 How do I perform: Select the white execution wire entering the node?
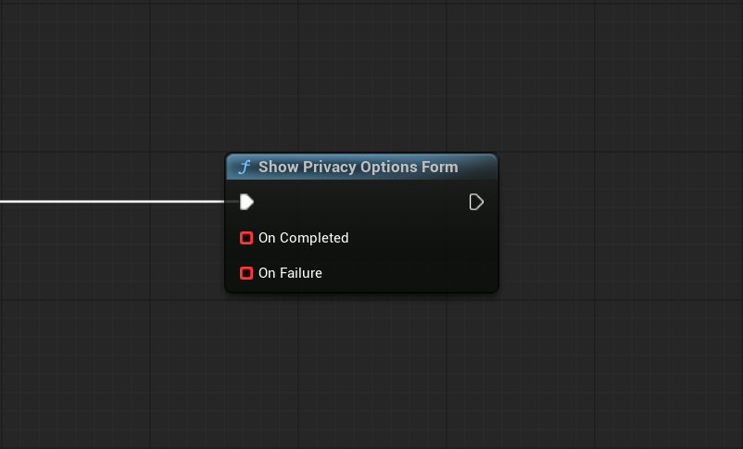(112, 202)
